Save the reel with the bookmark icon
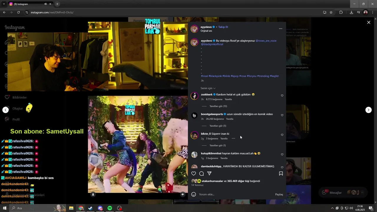The width and height of the screenshot is (377, 212). tap(281, 173)
